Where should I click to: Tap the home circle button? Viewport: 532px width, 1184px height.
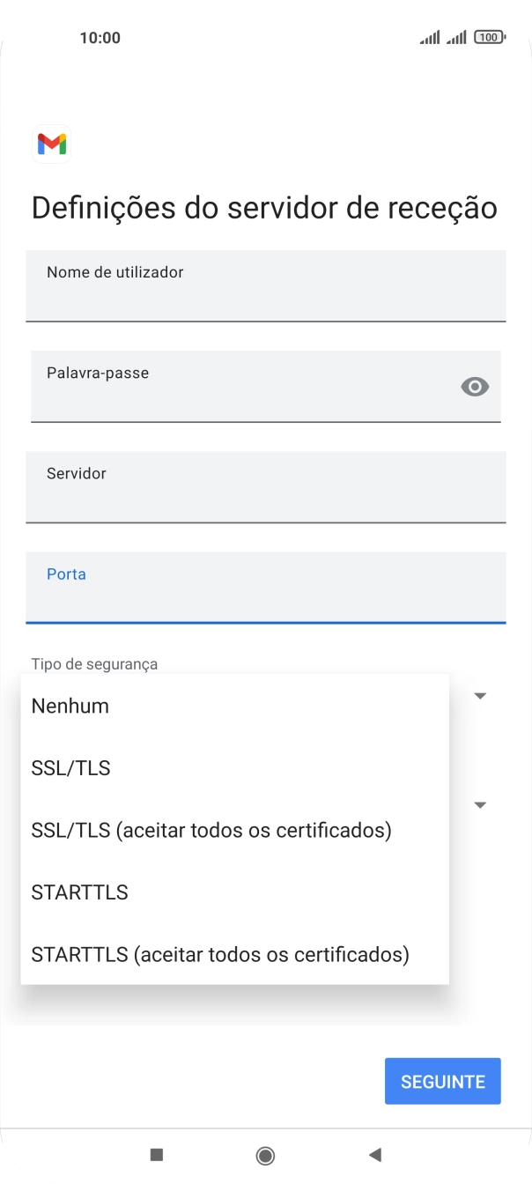click(x=265, y=1155)
